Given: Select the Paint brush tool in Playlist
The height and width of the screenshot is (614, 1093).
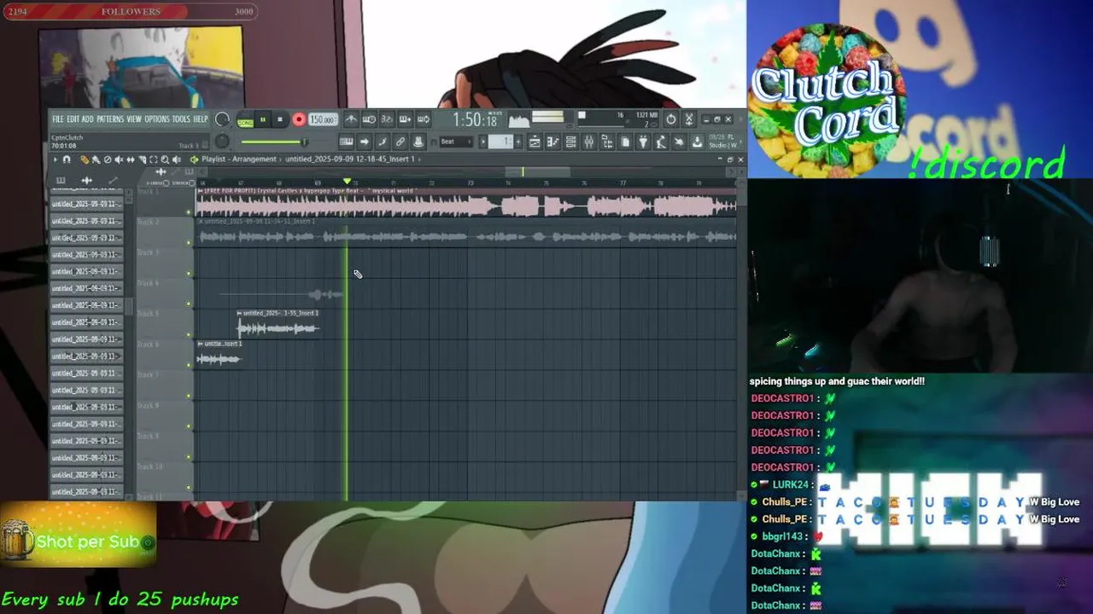Looking at the screenshot, I should [96, 159].
